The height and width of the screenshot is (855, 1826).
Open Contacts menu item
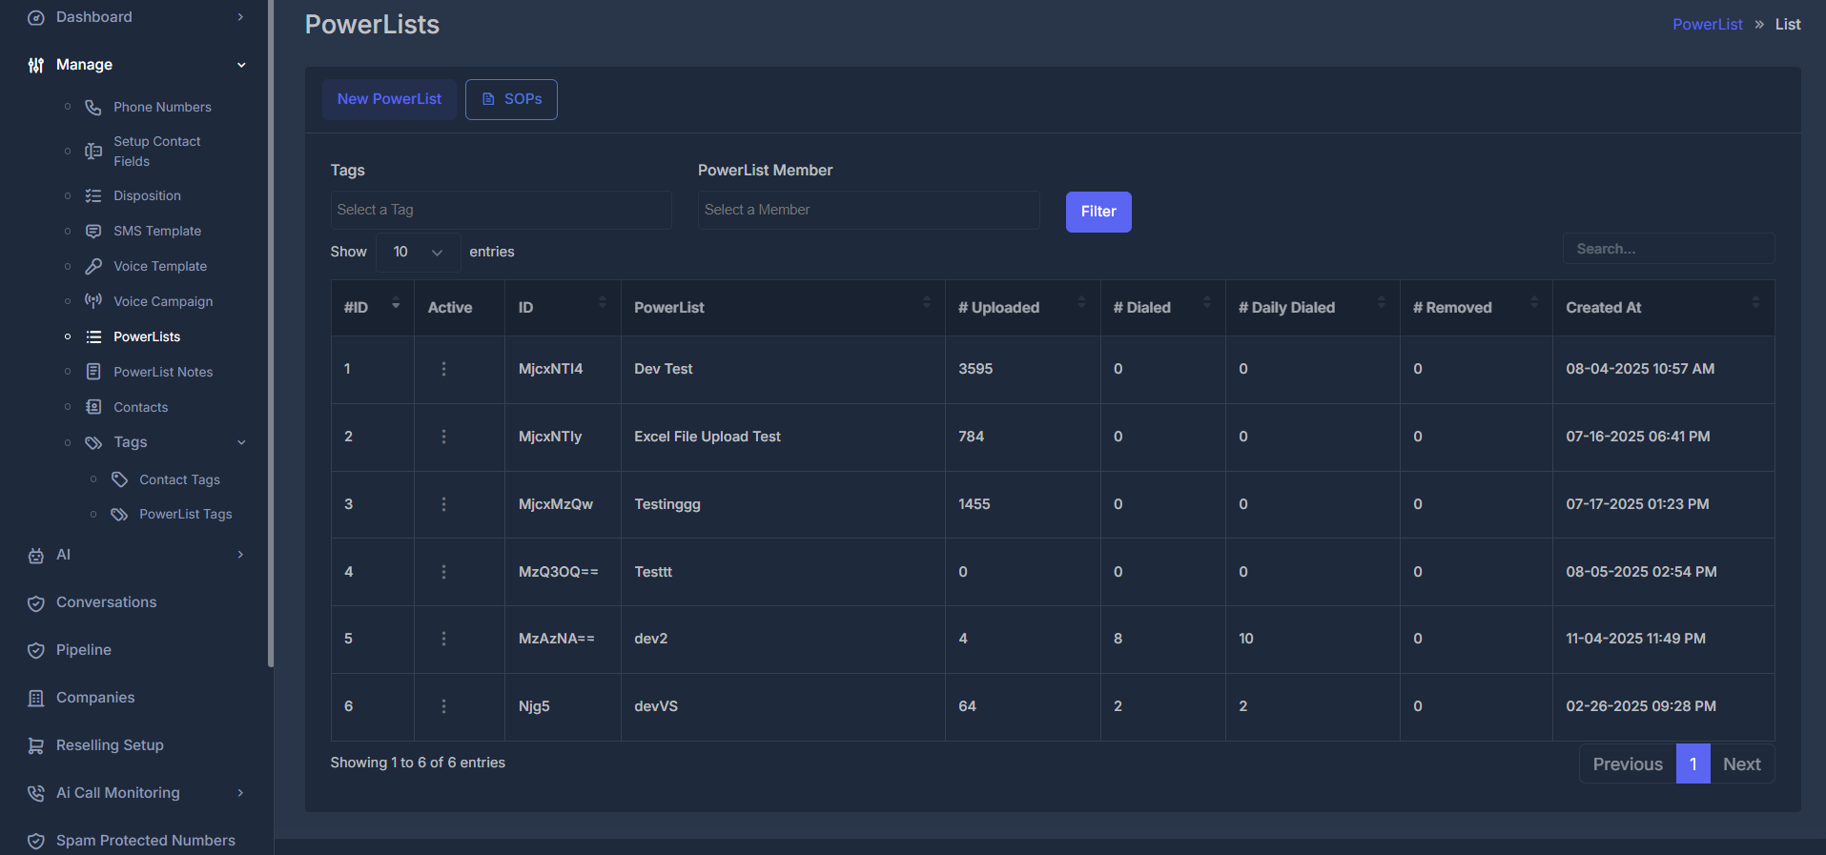point(140,407)
